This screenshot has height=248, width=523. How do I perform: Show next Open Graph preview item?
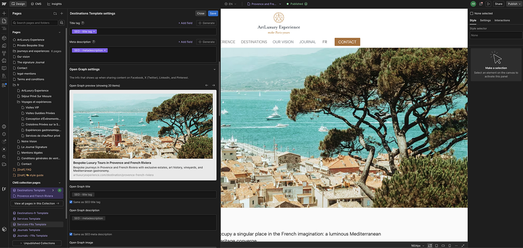[214, 85]
